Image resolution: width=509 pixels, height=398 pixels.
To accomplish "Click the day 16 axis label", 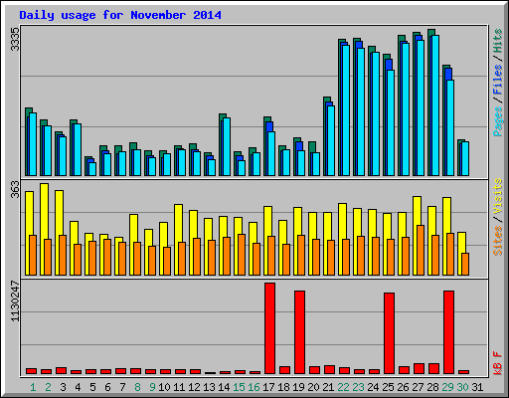I will pyautogui.click(x=254, y=387).
